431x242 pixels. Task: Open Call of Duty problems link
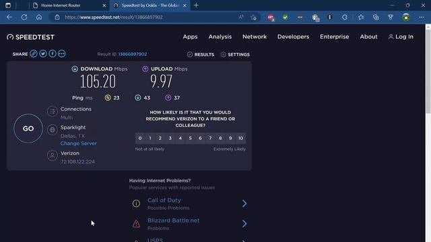click(164, 200)
